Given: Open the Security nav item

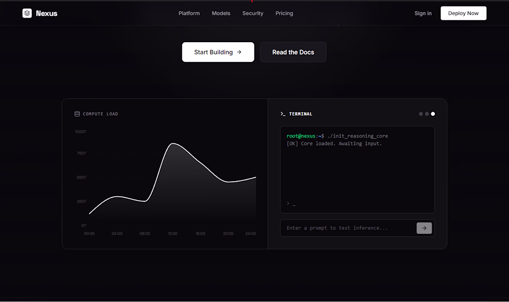Looking at the screenshot, I should [x=253, y=13].
